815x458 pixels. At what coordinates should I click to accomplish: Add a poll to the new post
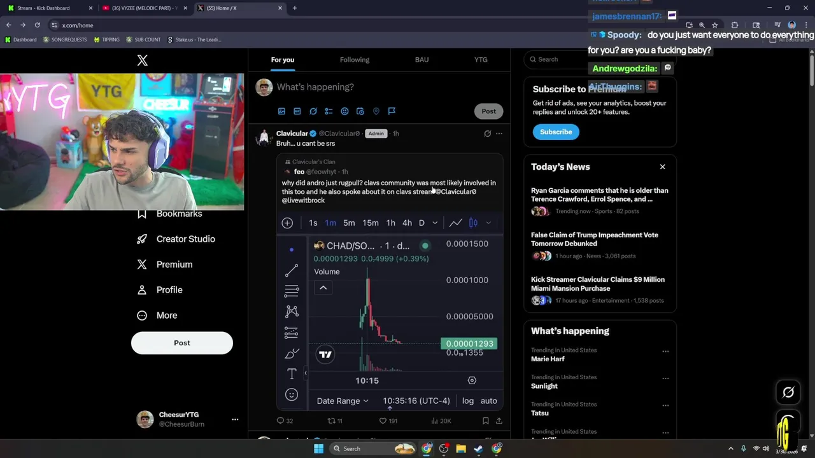(329, 111)
